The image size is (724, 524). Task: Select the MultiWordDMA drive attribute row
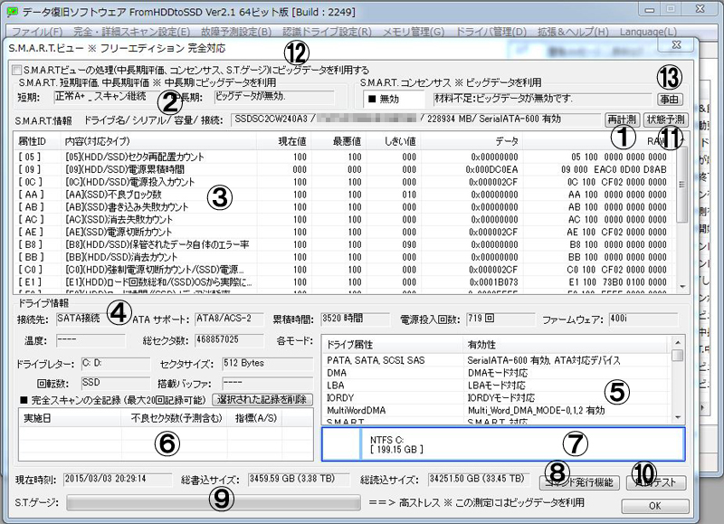496,410
